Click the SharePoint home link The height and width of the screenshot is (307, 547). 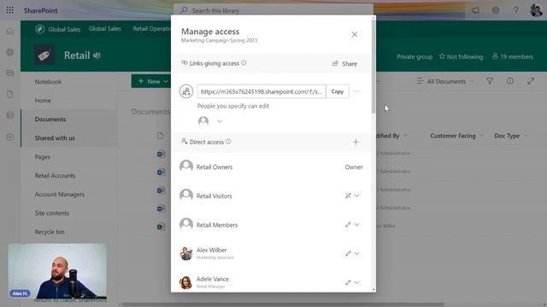tap(40, 10)
